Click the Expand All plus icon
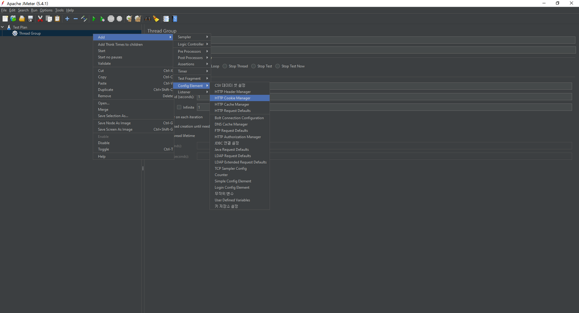The width and height of the screenshot is (579, 313). [67, 19]
